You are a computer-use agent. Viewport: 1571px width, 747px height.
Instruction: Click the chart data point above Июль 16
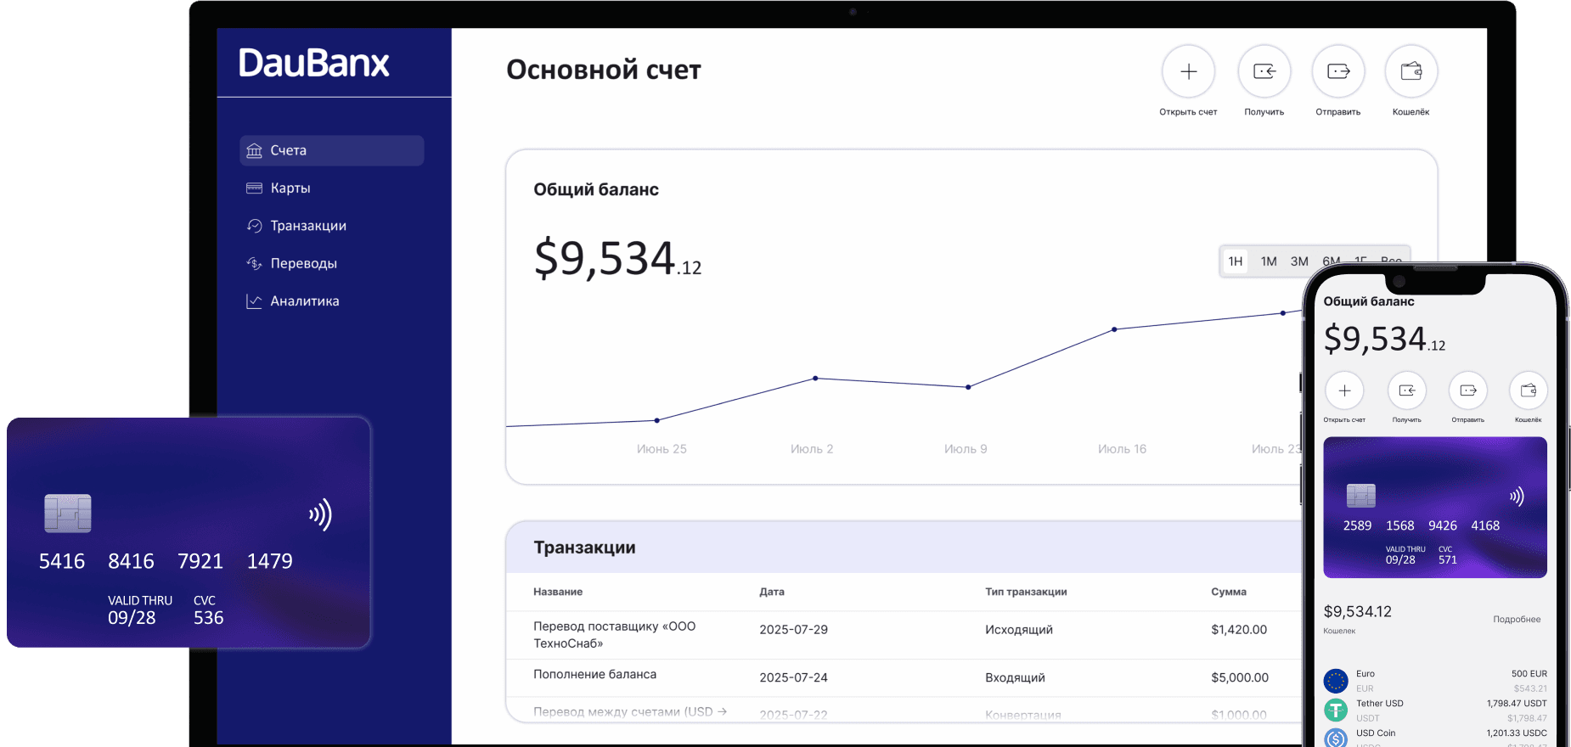point(1114,329)
